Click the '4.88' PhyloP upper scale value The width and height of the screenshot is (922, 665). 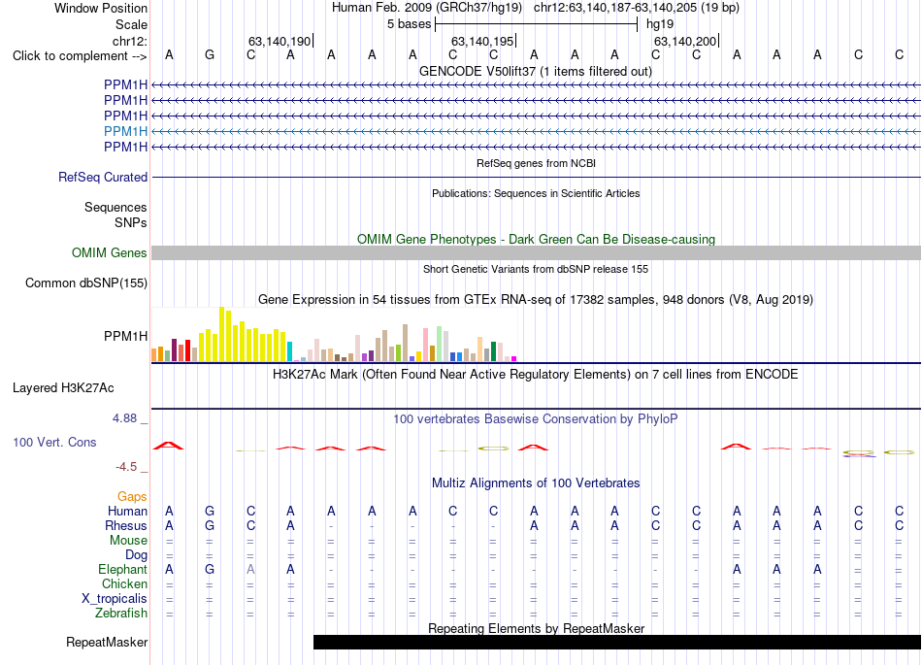click(x=124, y=418)
